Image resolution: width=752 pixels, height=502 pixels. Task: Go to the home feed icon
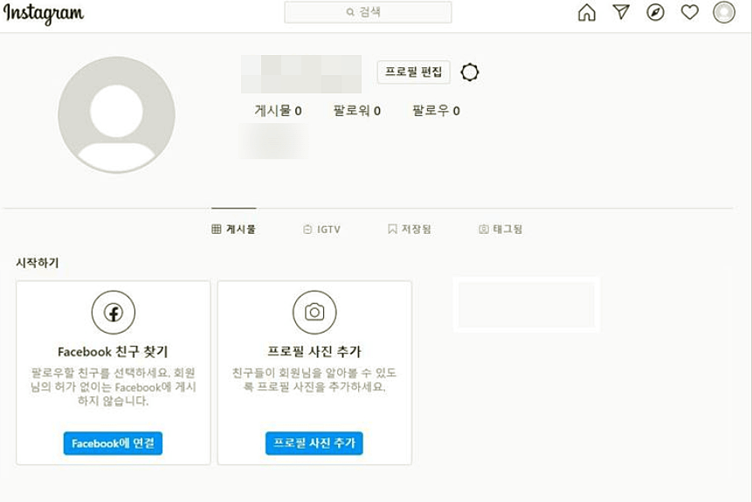click(587, 12)
